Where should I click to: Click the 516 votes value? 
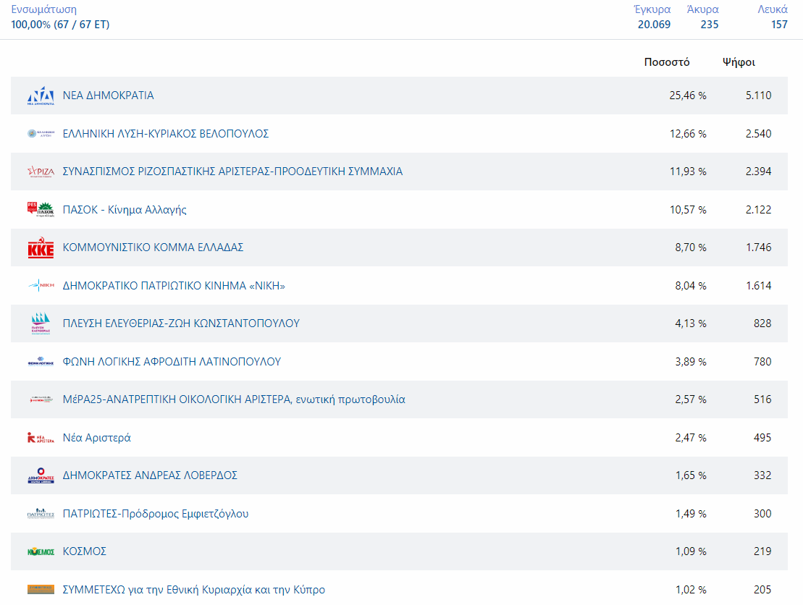click(x=762, y=399)
